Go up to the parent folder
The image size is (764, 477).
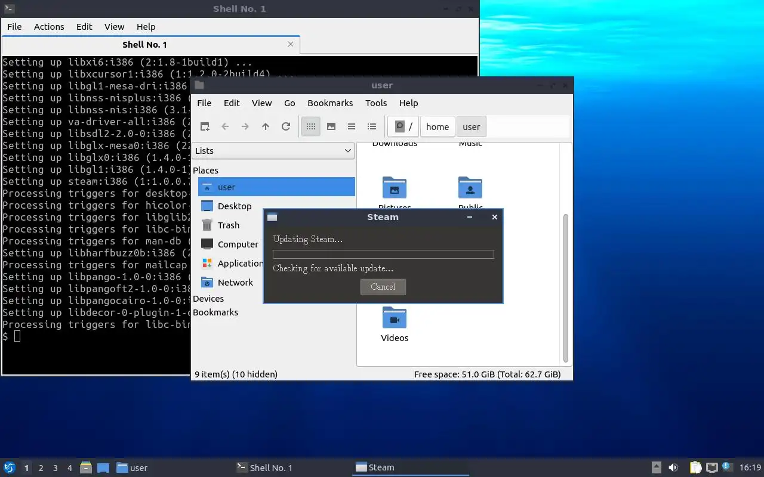pyautogui.click(x=266, y=126)
